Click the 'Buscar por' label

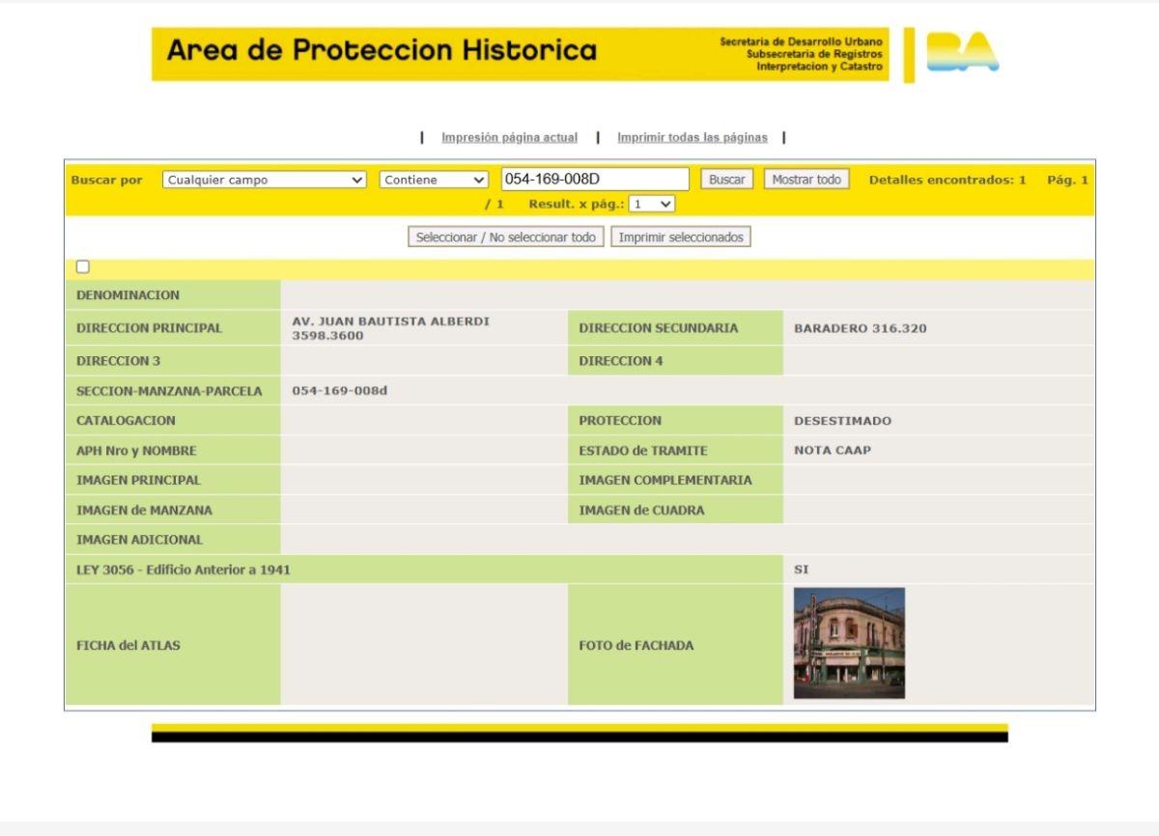click(x=106, y=180)
